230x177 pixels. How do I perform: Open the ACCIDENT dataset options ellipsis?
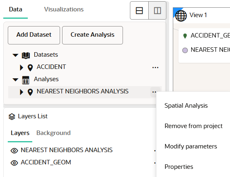tap(155, 68)
